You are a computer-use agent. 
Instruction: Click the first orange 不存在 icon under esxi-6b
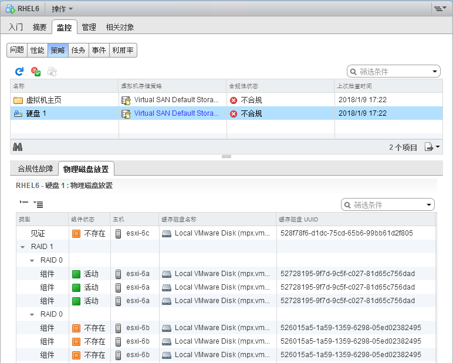[x=76, y=328]
